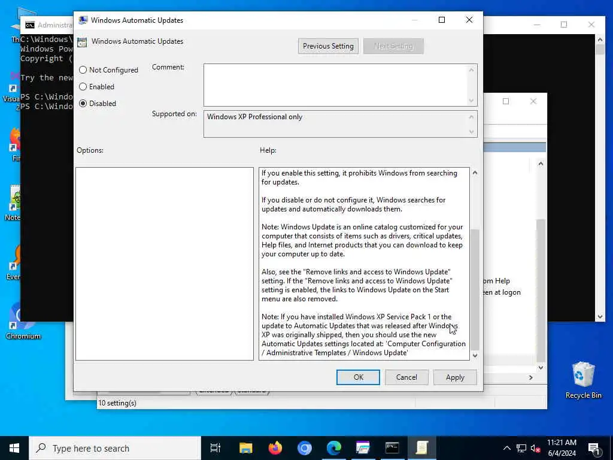
Task: Click Group Policy list scroll down arrow
Action: click(x=541, y=367)
